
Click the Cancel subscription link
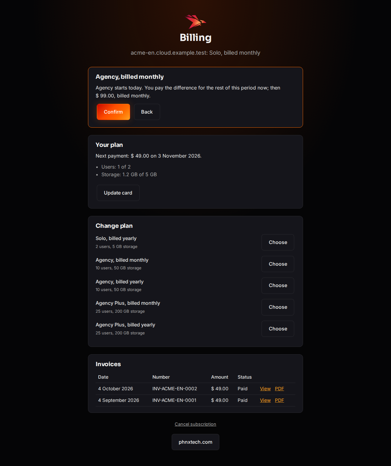click(x=195, y=424)
